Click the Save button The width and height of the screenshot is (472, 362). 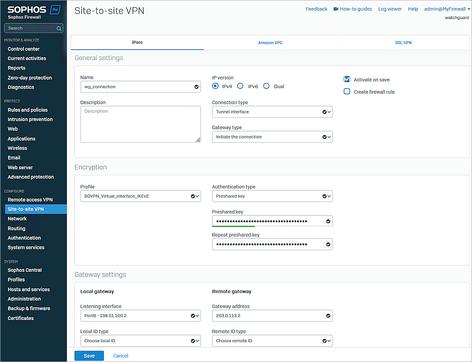pos(89,356)
